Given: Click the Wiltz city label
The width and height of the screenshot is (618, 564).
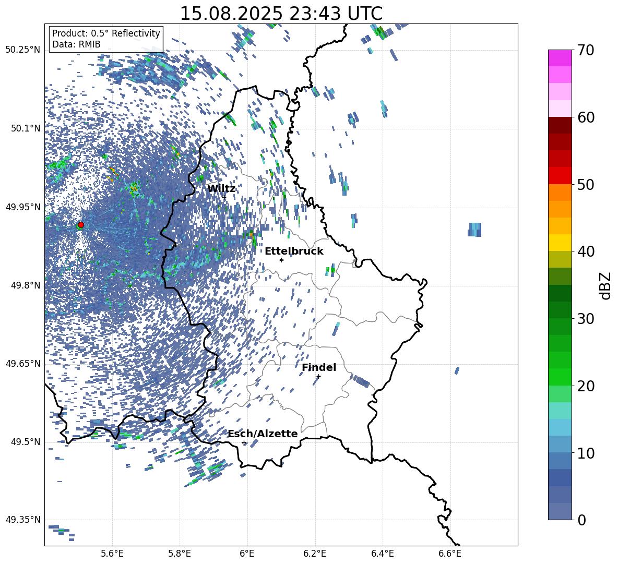Looking at the screenshot, I should point(221,189).
